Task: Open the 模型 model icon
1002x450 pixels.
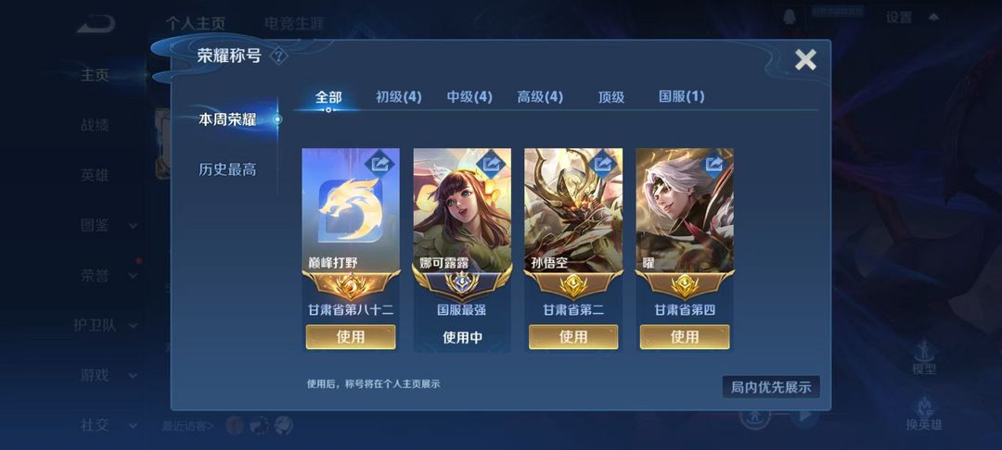Action: coord(925,357)
